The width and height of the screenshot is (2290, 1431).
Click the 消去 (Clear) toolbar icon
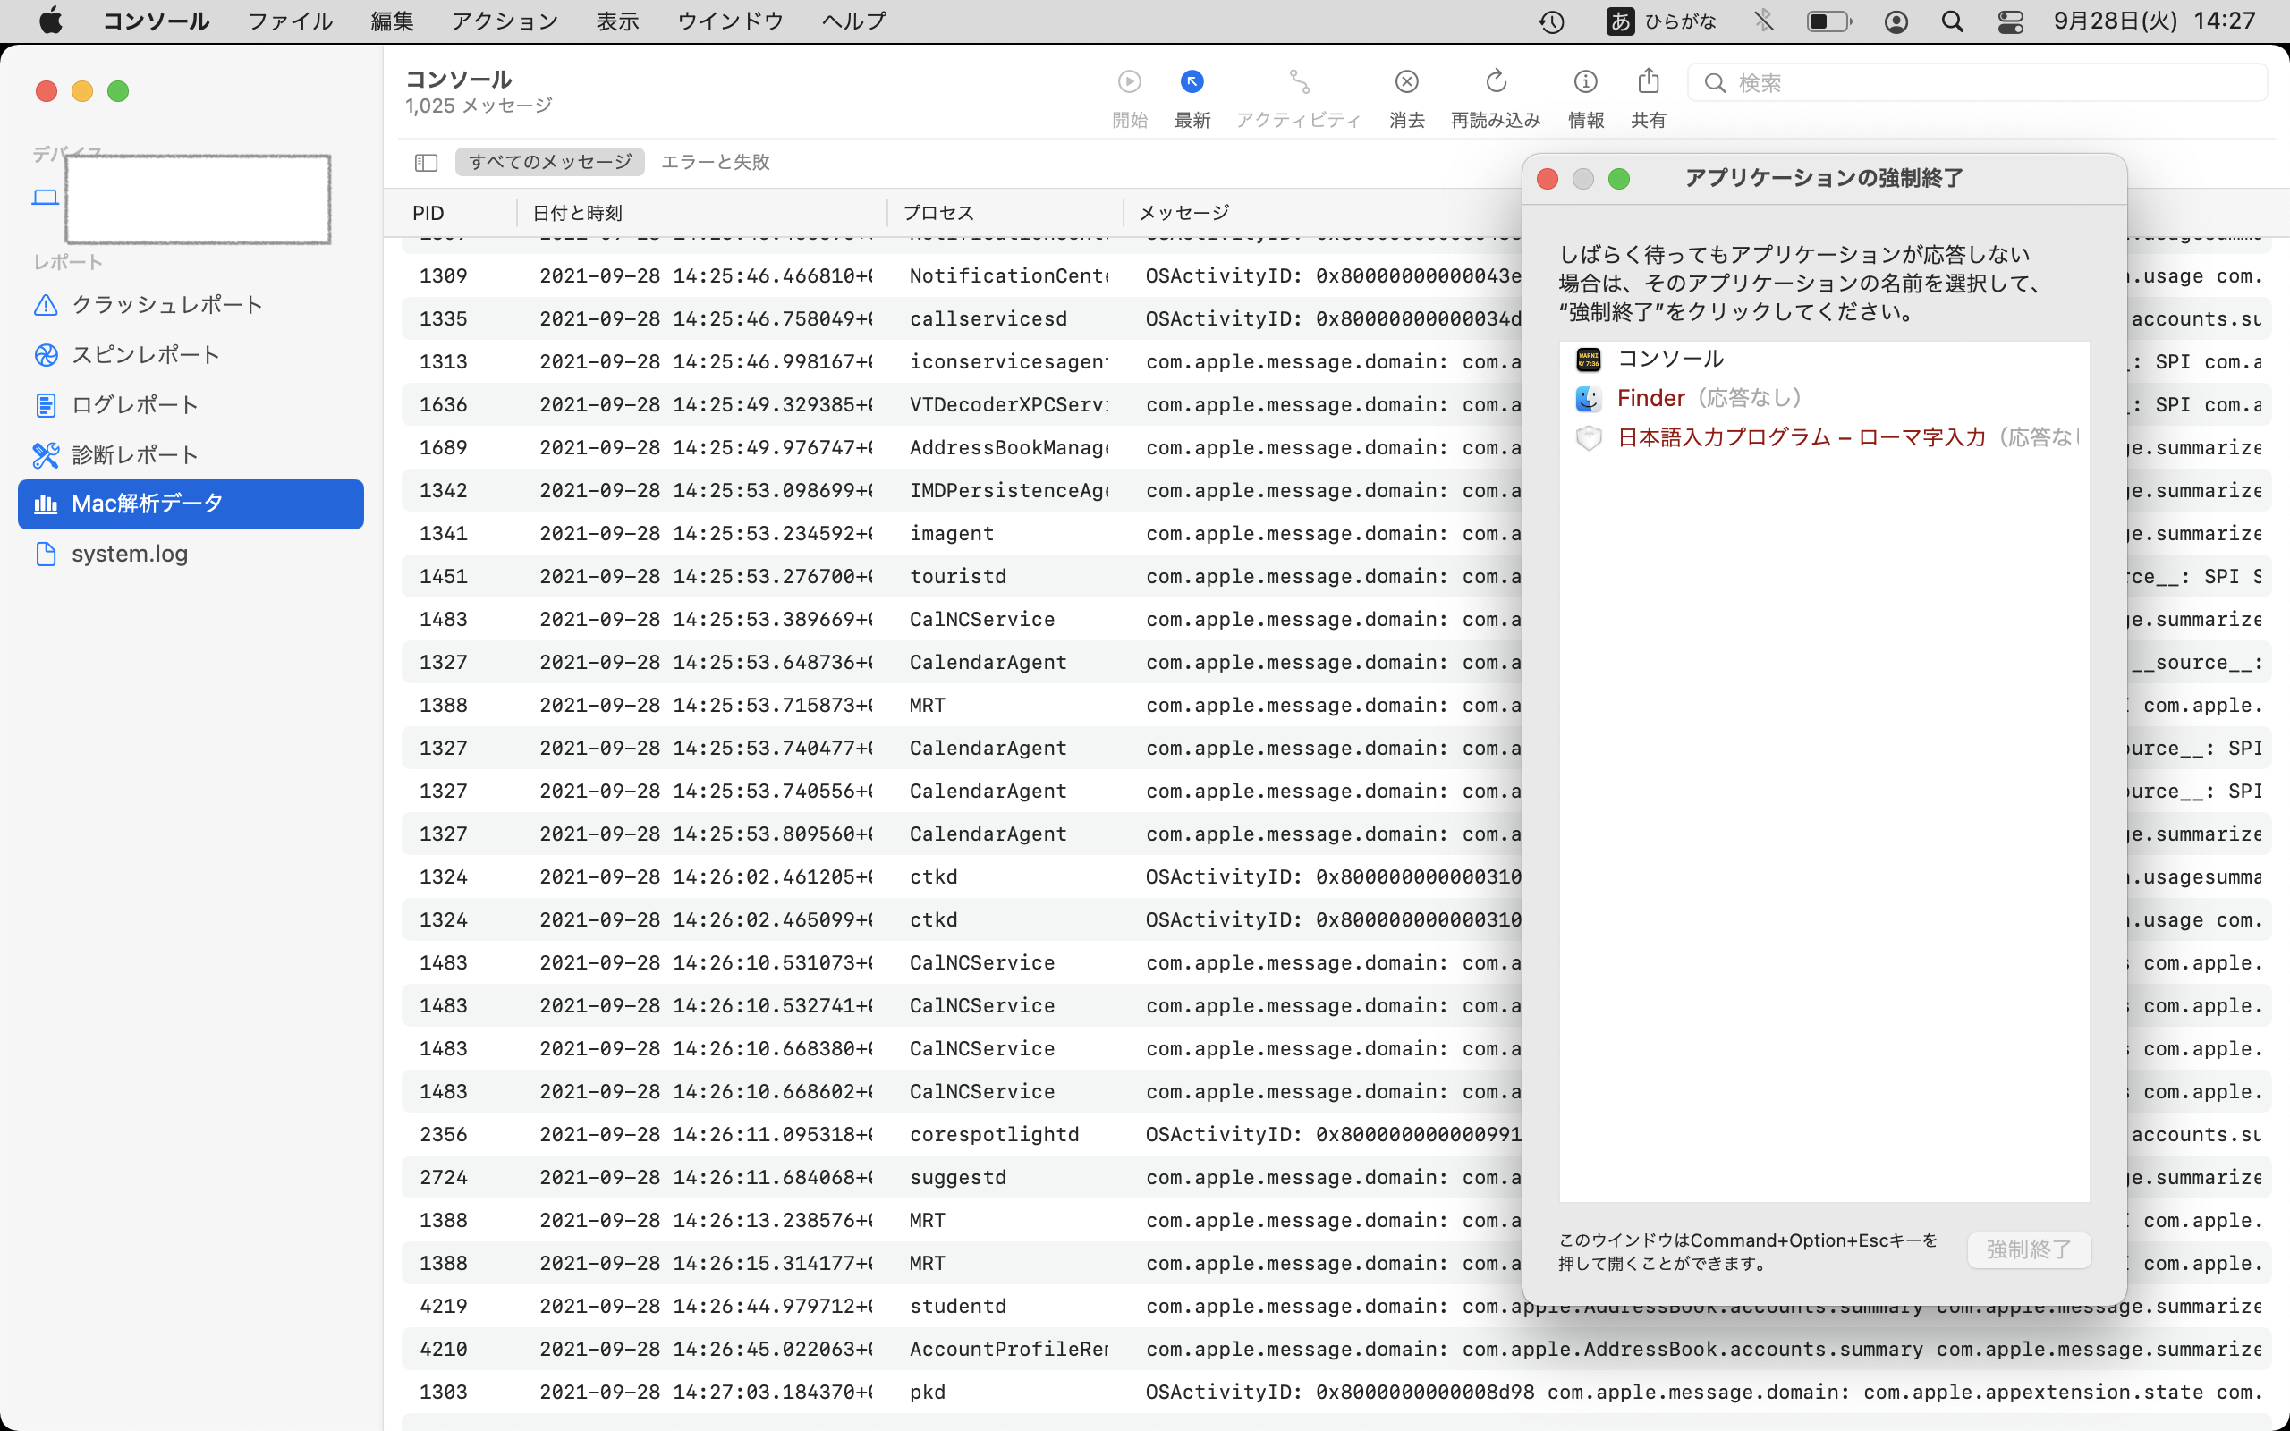coord(1406,82)
